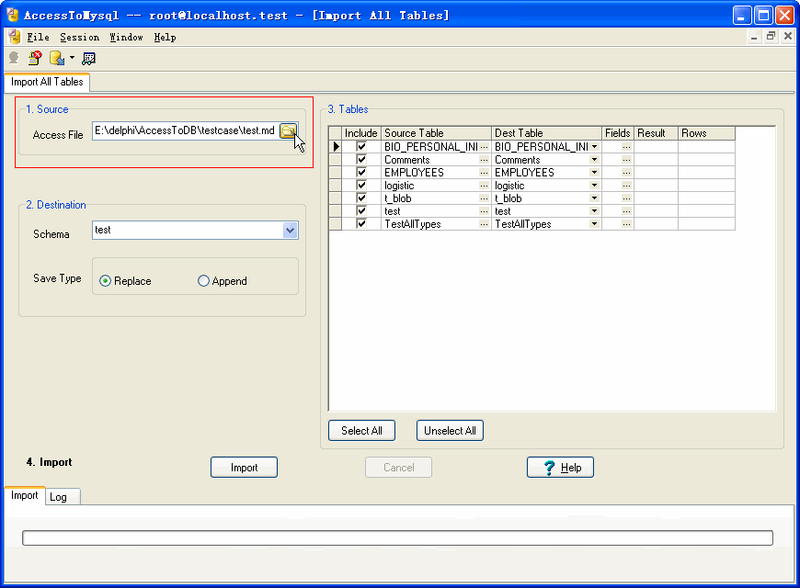Open source table browse for logistic row
Image resolution: width=800 pixels, height=588 pixels.
point(484,186)
